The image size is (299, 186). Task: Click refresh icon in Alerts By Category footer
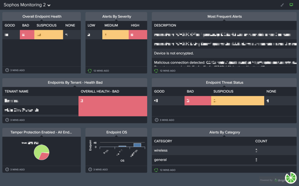pyautogui.click(x=156, y=170)
